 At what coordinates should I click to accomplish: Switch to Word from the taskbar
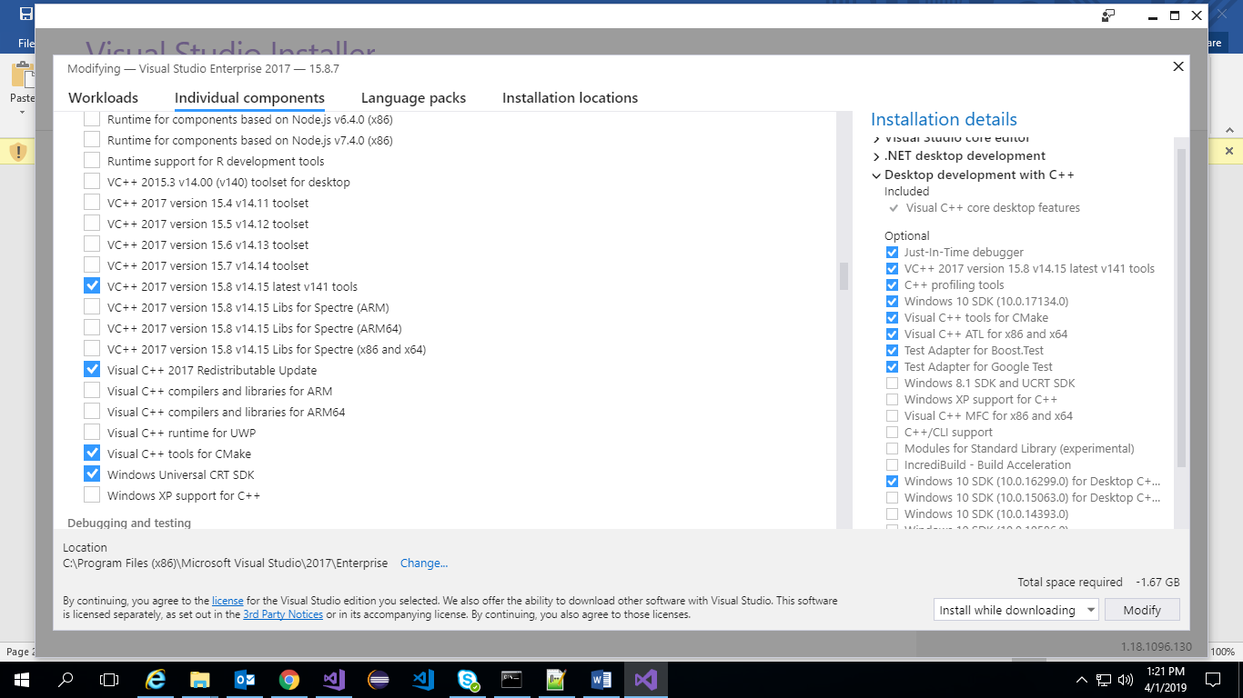tap(601, 679)
